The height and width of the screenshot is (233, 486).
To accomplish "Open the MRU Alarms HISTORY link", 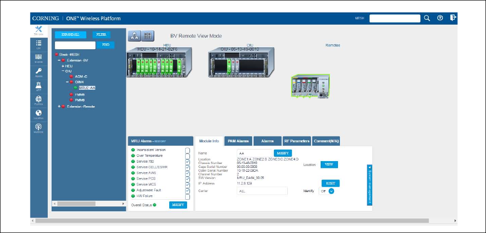I will [x=160, y=141].
